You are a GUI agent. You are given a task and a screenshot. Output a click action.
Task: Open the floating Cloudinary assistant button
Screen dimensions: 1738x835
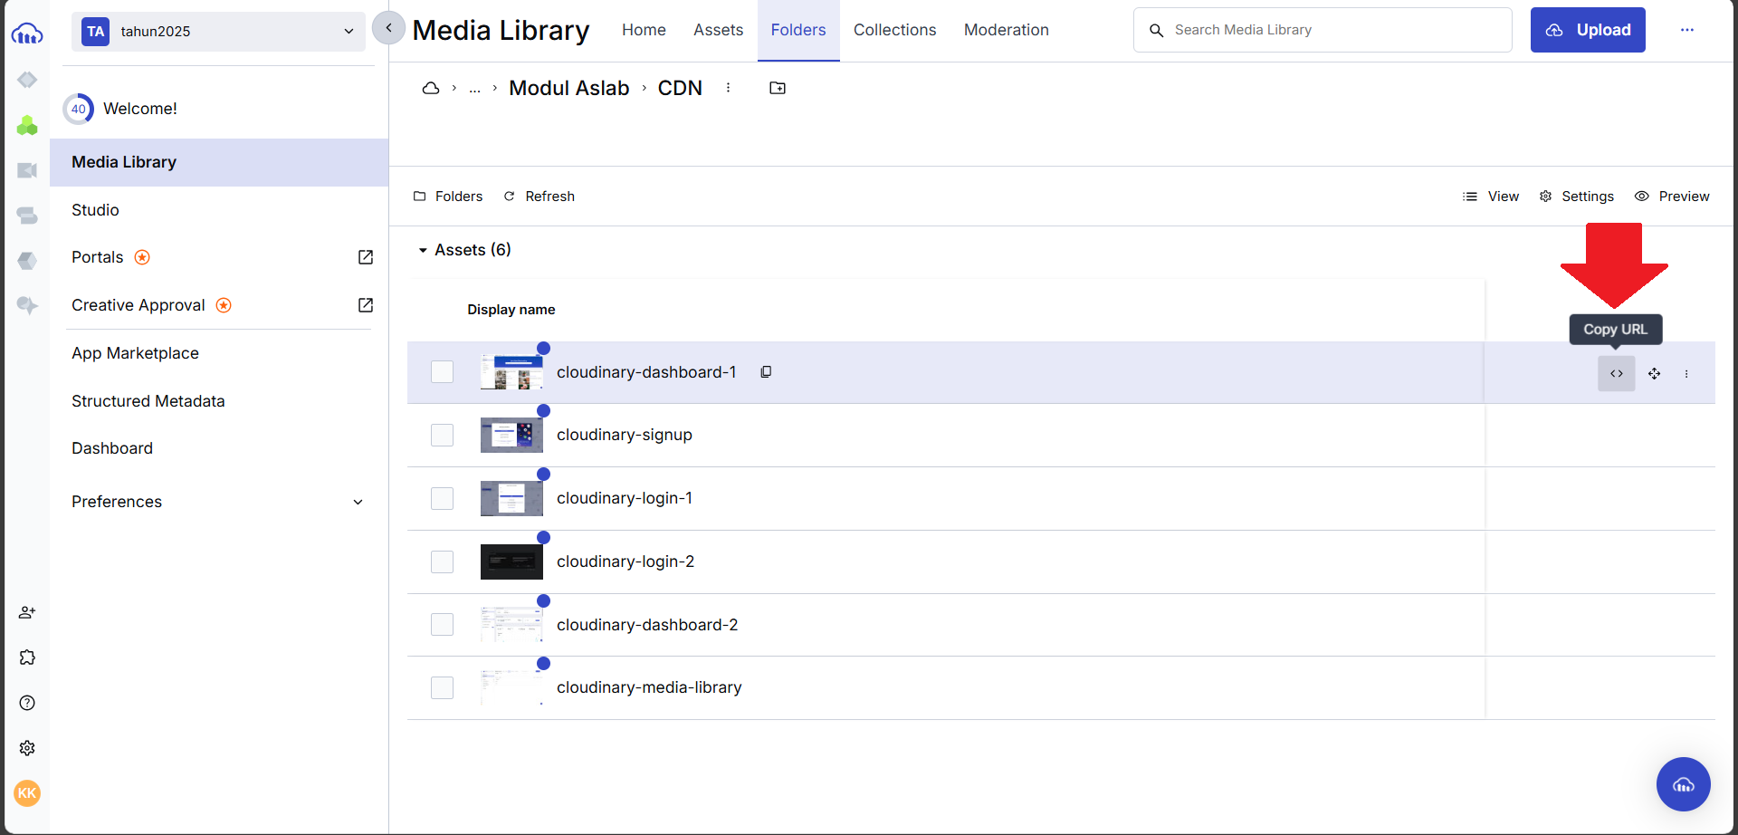(x=1684, y=784)
